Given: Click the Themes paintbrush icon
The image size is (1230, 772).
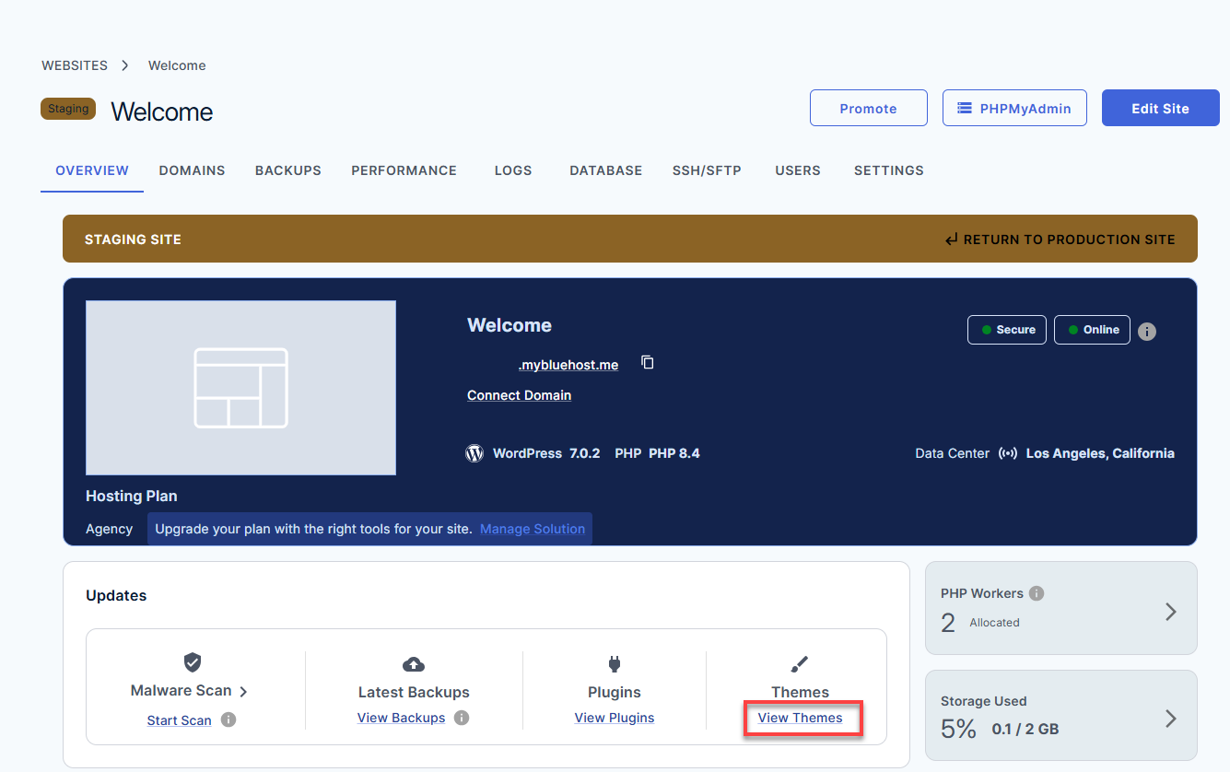Looking at the screenshot, I should [800, 664].
